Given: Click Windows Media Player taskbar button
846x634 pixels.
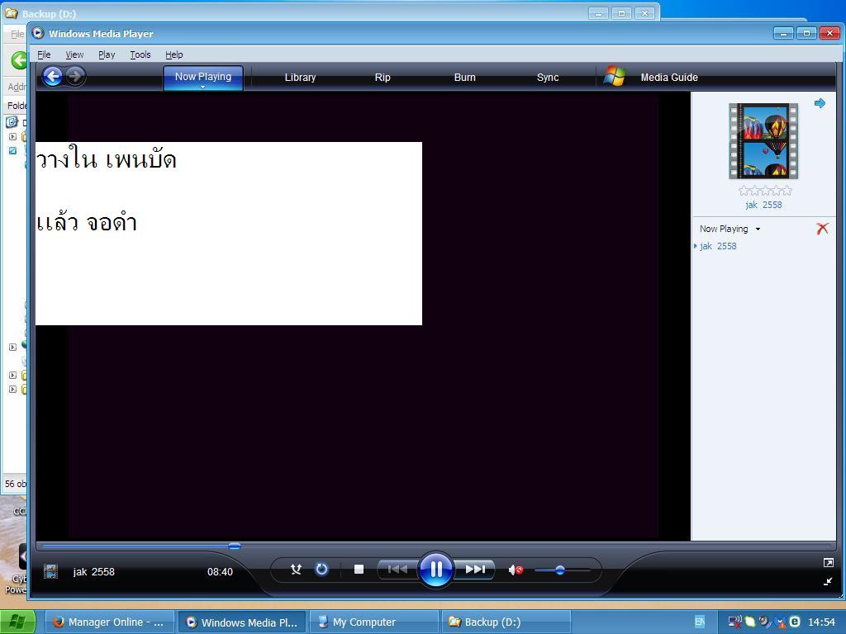Looking at the screenshot, I should click(242, 622).
